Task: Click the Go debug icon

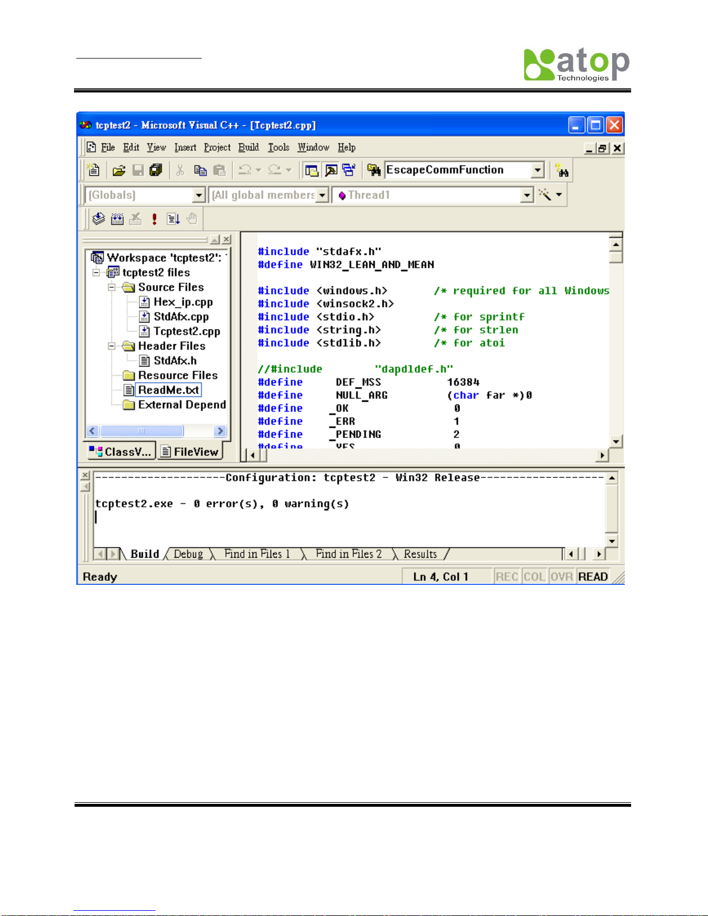Action: pos(173,218)
